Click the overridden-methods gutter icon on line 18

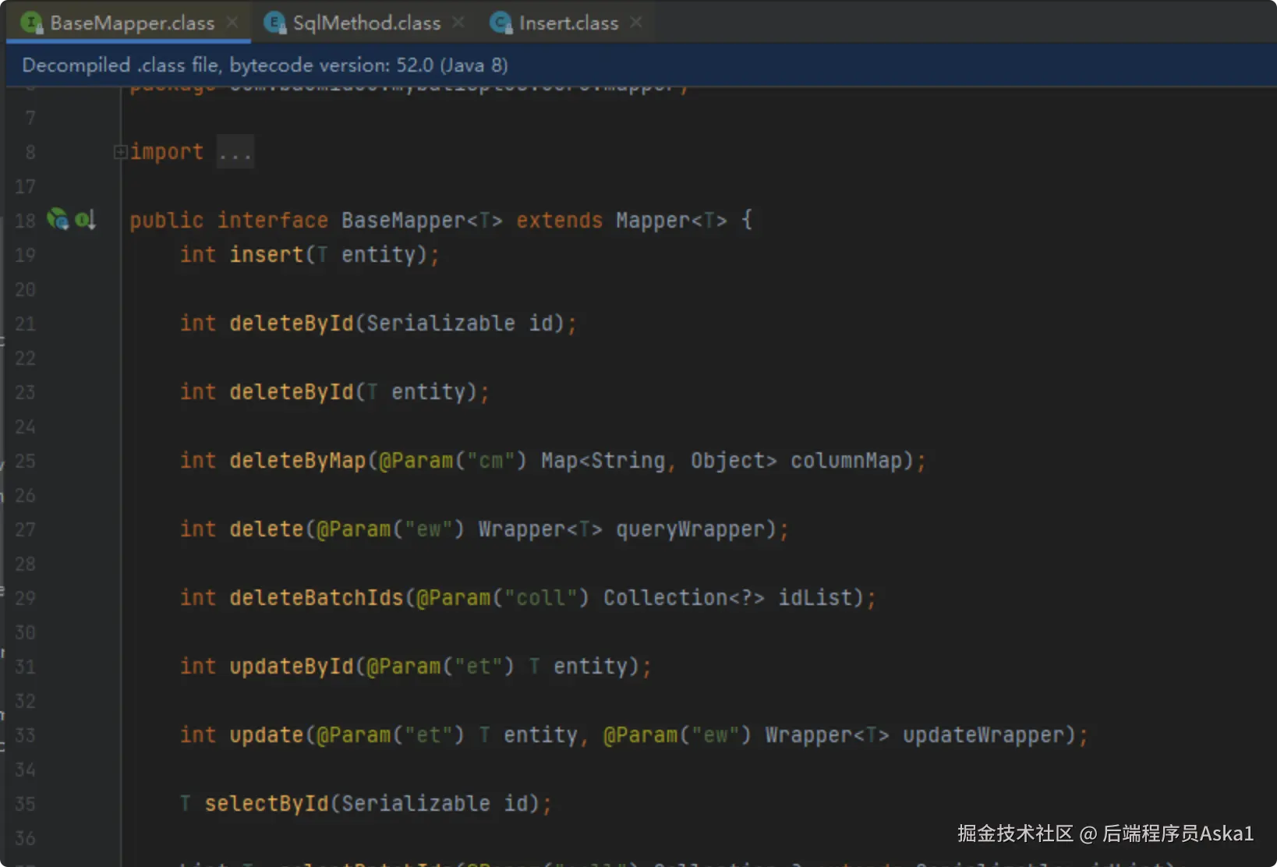tap(85, 220)
